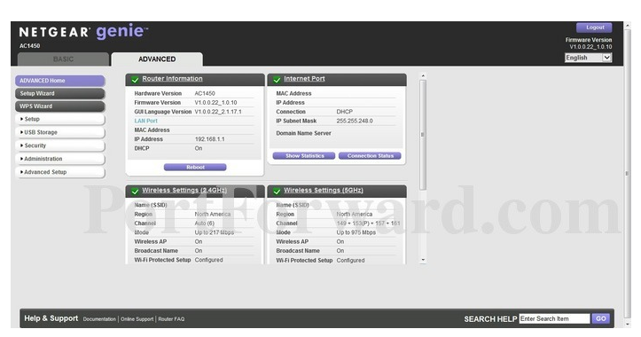Select the ADVANCED tab
641x337 pixels.
point(157,59)
